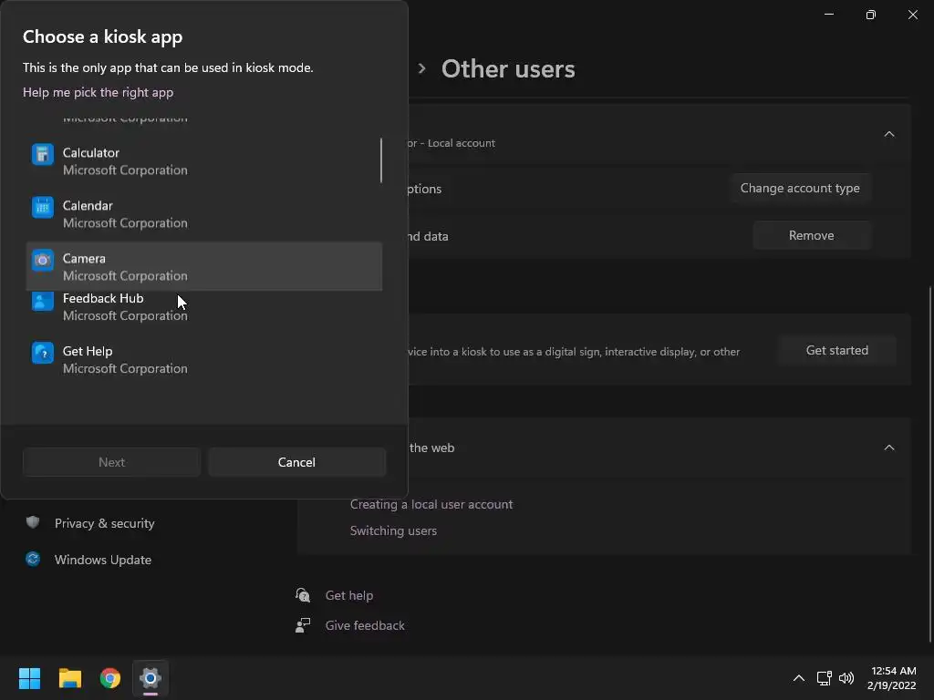The image size is (934, 700).
Task: Choose the Get Help app icon
Action: [x=43, y=354]
